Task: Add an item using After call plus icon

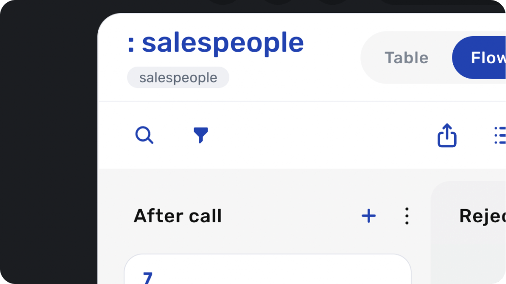Action: click(x=369, y=216)
